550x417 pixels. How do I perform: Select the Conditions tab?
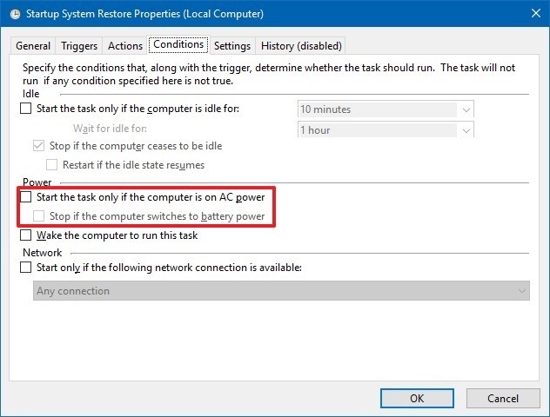click(178, 44)
